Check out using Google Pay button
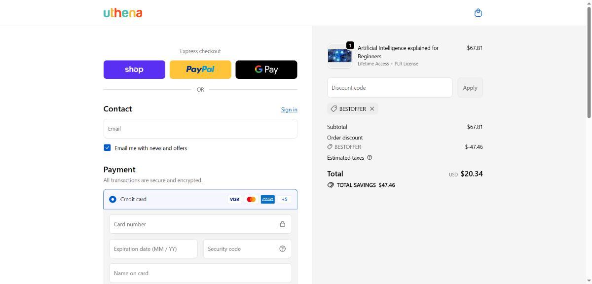The image size is (592, 284). pyautogui.click(x=266, y=70)
